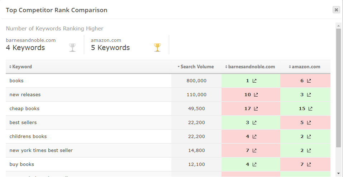Viewport: 343px width, 177px height.
Task: Close the Top Competitor Rank Comparison dialog
Action: [x=336, y=10]
